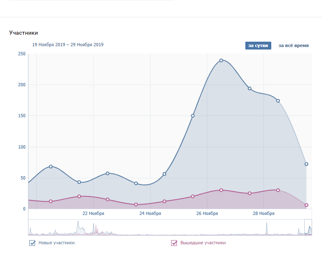Switch to the "за сутки" tab

point(258,45)
